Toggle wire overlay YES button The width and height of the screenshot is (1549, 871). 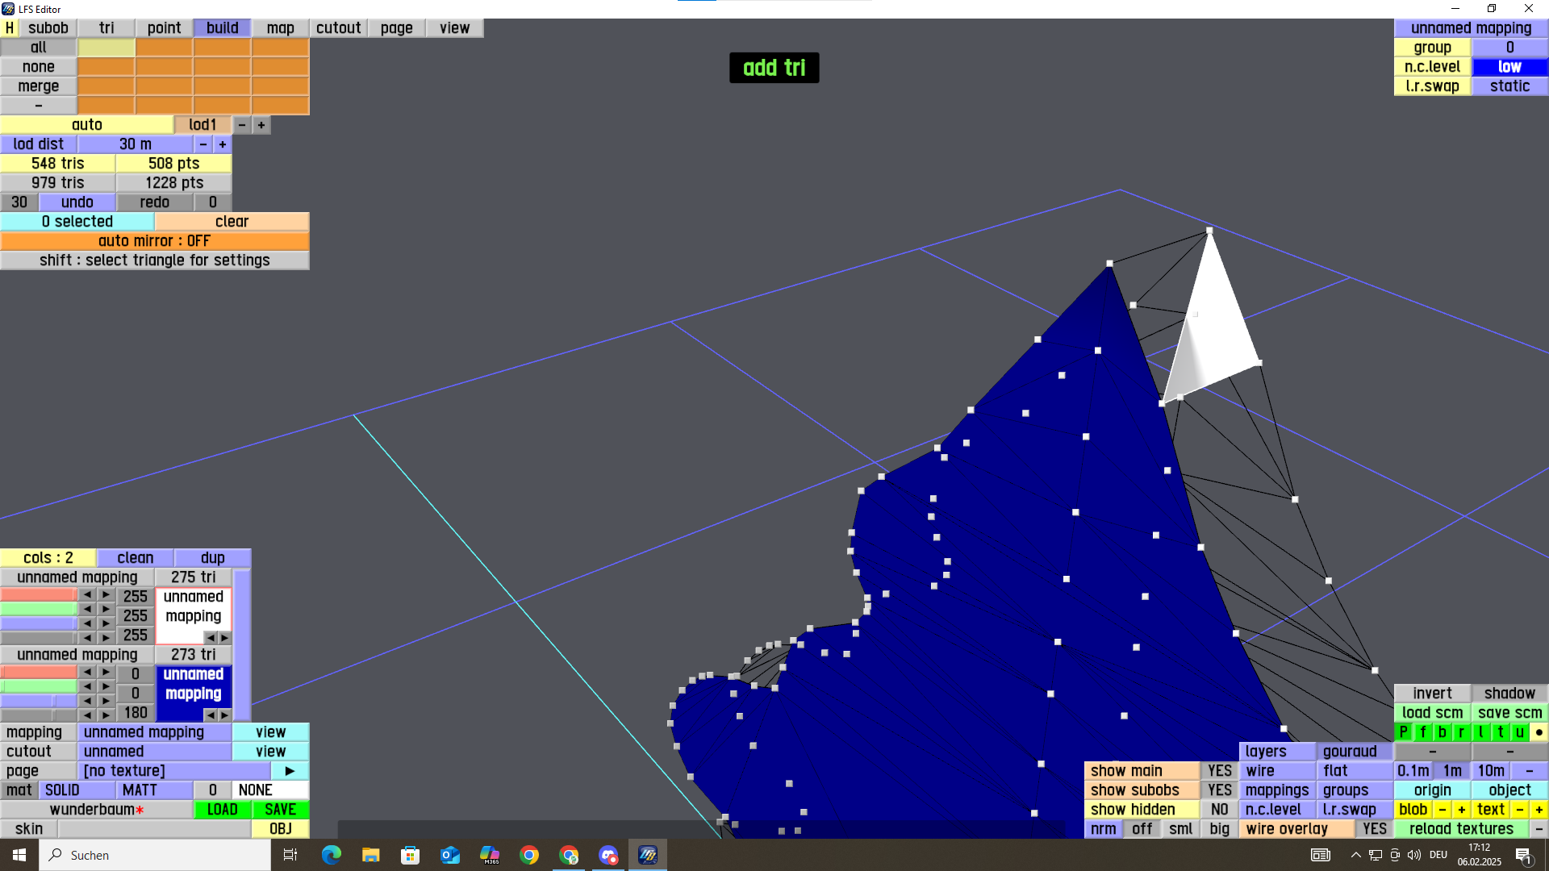(x=1374, y=828)
